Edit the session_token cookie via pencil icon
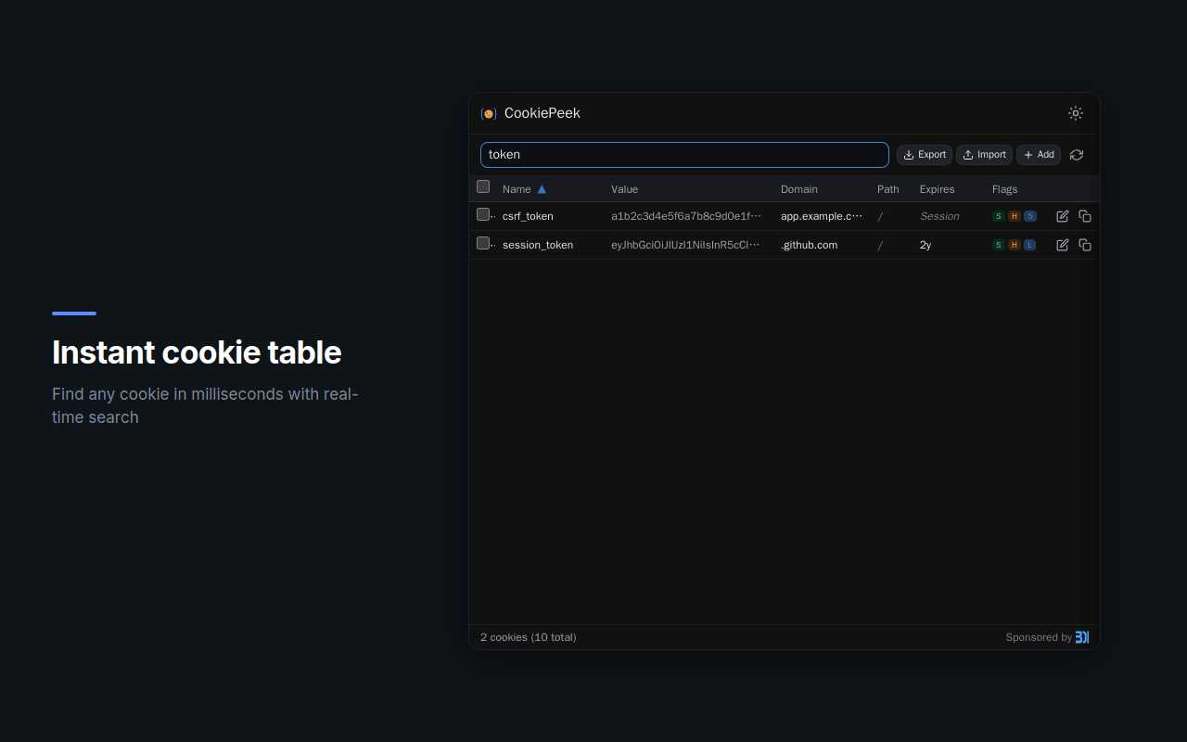 pyautogui.click(x=1062, y=245)
